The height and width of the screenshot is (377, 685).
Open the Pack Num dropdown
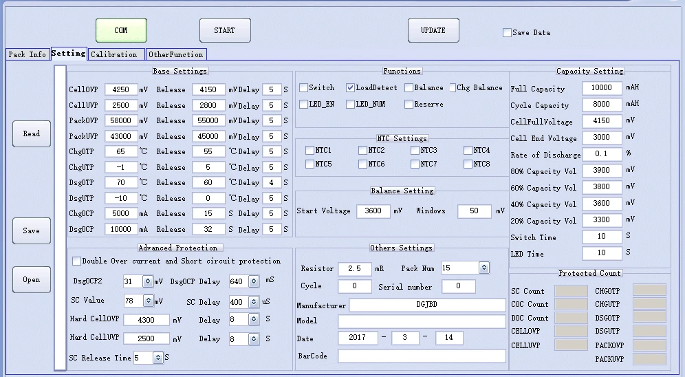click(x=483, y=268)
